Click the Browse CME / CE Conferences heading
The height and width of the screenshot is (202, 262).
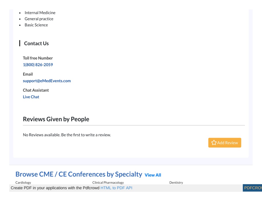click(79, 174)
